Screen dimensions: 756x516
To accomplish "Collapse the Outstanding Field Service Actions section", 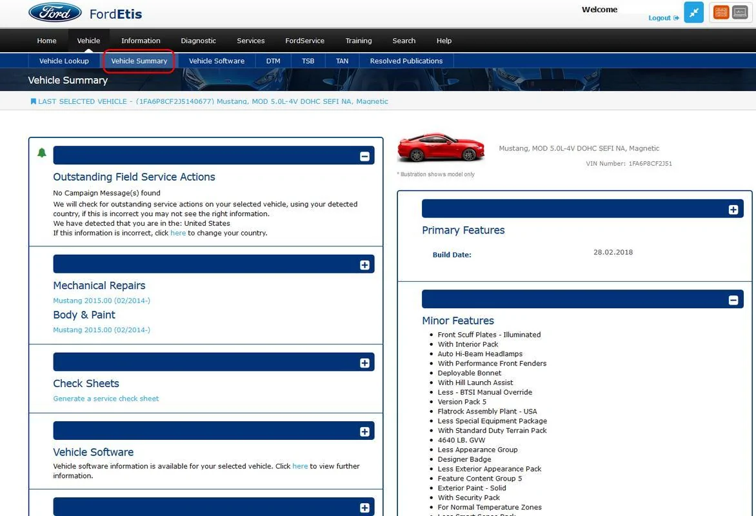I will coord(364,156).
